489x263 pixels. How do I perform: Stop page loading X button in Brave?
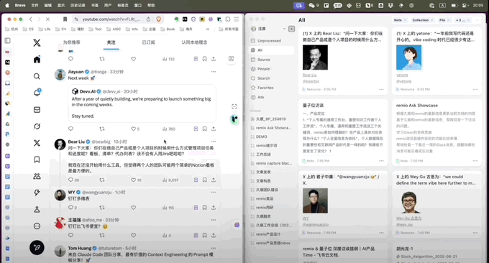(x=47, y=19)
